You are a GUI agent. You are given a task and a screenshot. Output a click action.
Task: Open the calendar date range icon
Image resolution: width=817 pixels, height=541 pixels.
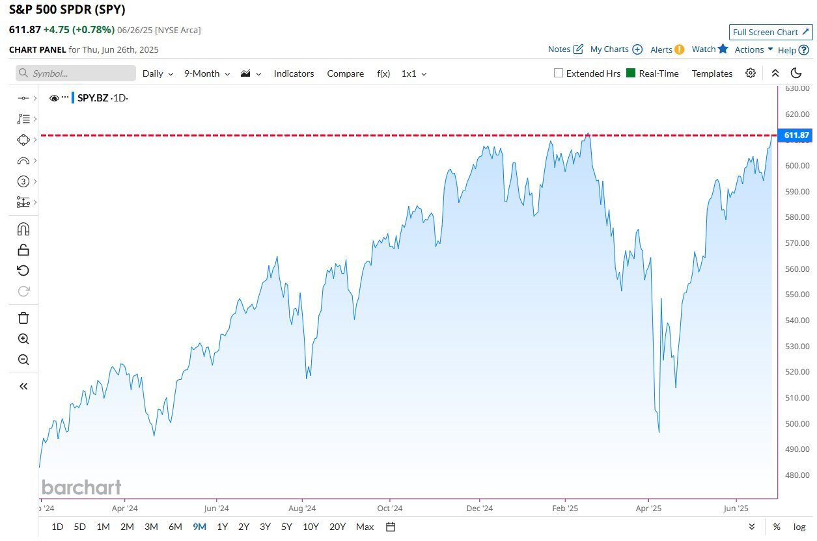390,527
